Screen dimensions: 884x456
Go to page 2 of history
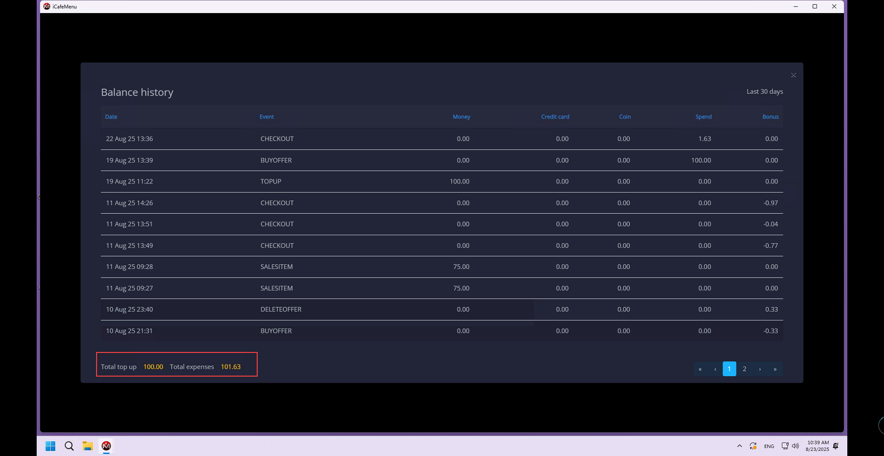click(x=744, y=369)
